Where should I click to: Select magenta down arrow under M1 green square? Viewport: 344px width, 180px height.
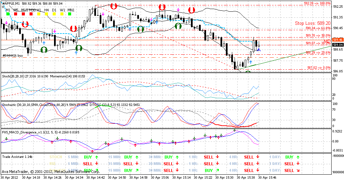[x=7, y=23]
